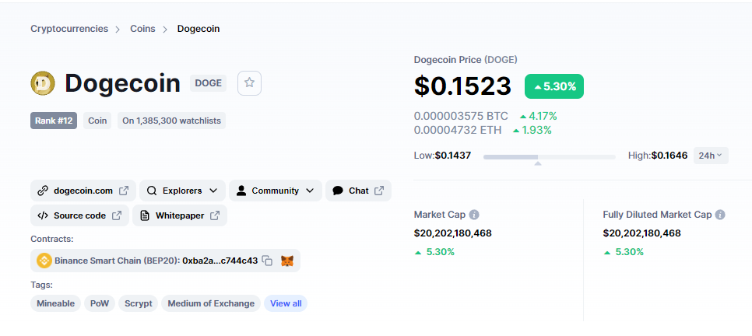
Task: Go to Coins breadcrumb
Action: [143, 29]
